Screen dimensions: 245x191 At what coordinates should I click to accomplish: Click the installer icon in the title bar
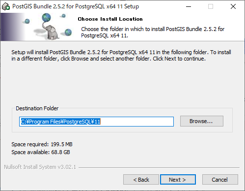(6, 6)
